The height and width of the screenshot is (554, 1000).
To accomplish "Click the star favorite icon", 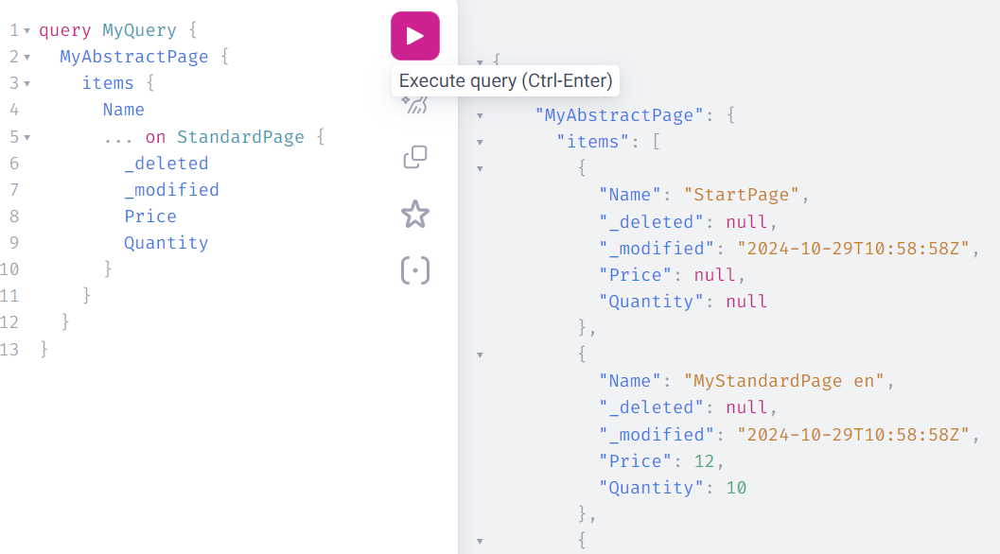I will (x=415, y=215).
